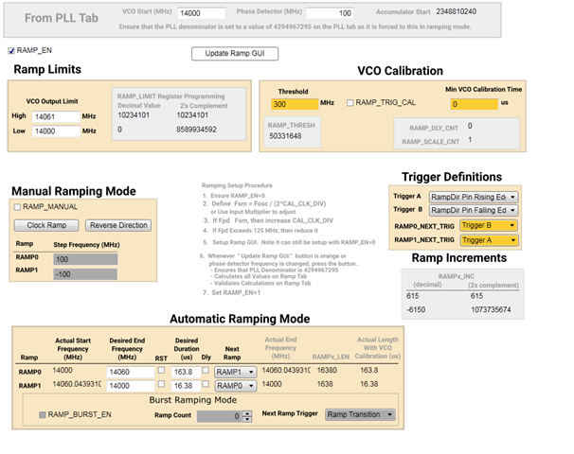Click the RAMP0 step frequency field
The width and height of the screenshot is (574, 454).
85,259
